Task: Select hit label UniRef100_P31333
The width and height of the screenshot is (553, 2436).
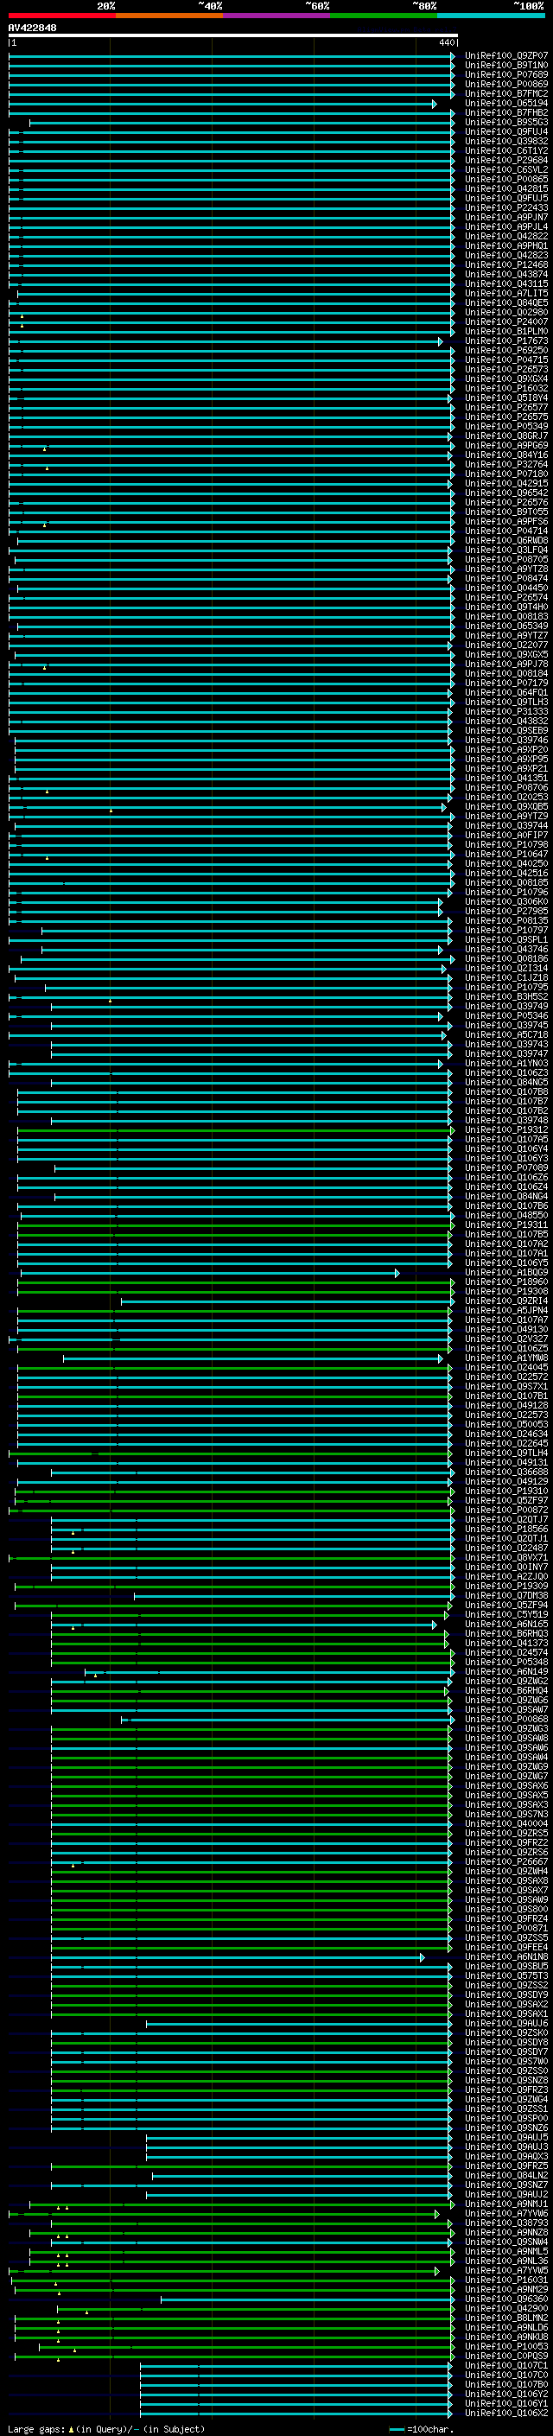Action: (x=506, y=711)
